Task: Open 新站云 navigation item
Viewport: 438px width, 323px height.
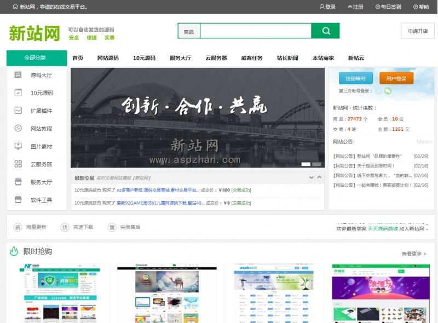Action: coord(356,58)
